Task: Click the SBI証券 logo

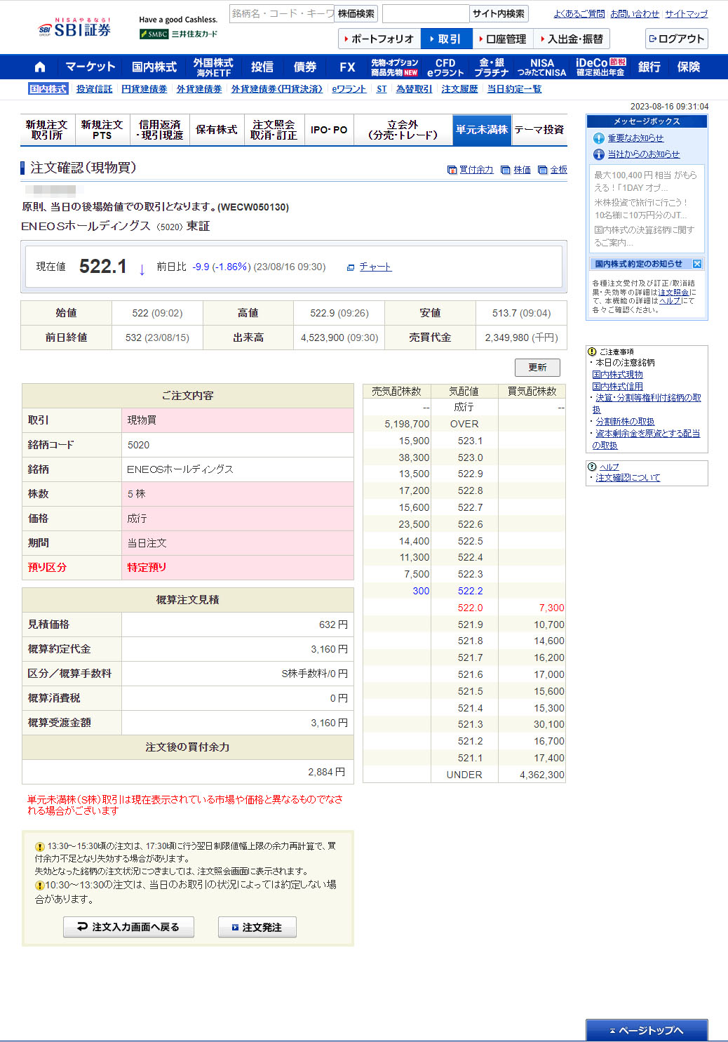Action: 75,29
